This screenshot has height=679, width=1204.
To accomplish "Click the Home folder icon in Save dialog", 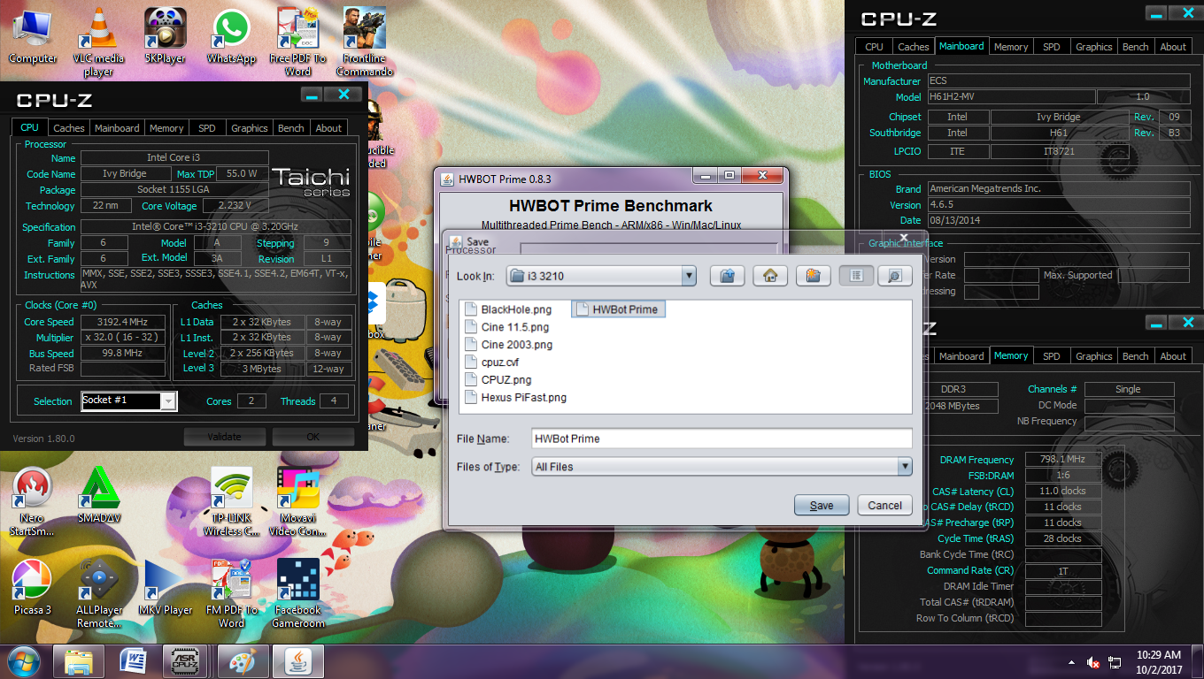I will click(770, 276).
